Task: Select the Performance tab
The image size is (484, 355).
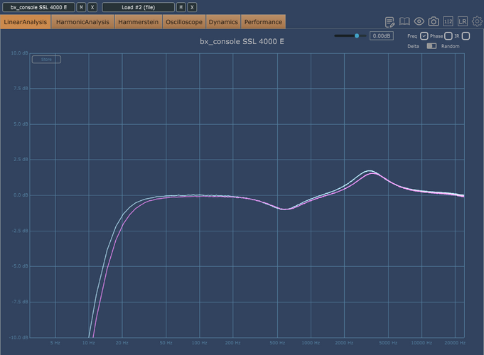Action: point(263,22)
